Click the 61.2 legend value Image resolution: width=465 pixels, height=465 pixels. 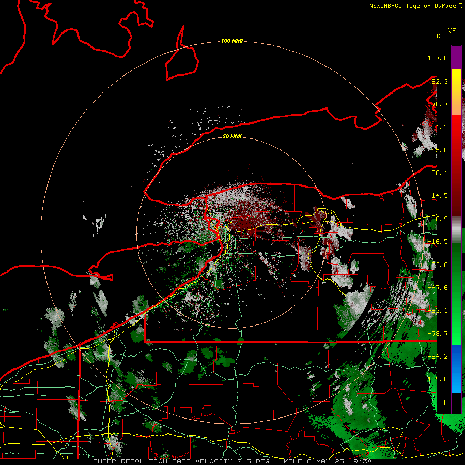(x=440, y=127)
